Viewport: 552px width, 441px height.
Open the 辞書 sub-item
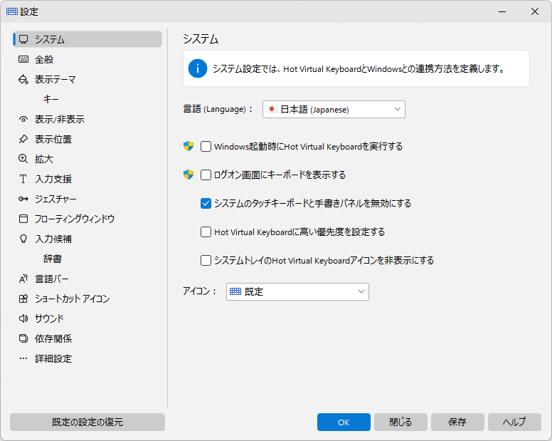pos(87,259)
